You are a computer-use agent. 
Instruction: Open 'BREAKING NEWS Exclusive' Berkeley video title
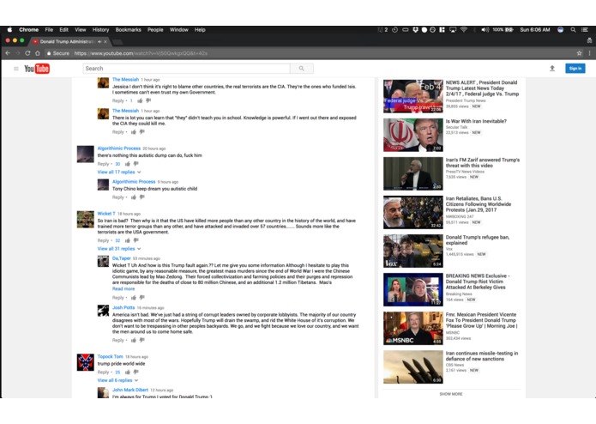[478, 282]
